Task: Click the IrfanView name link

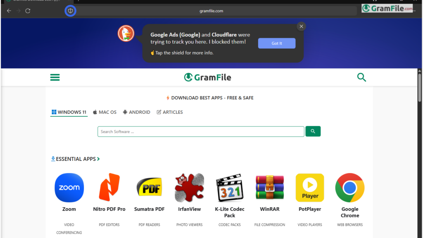Action: point(189,209)
